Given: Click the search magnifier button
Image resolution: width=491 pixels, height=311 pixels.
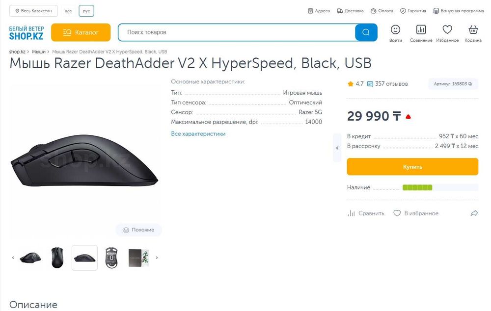Looking at the screenshot, I should click(x=366, y=32).
